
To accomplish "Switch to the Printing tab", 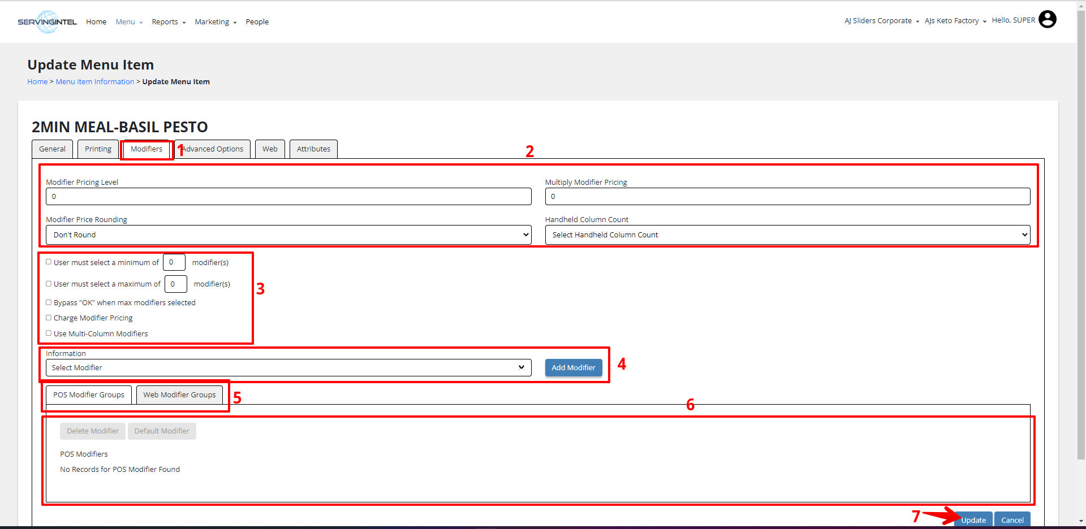I will tap(98, 149).
